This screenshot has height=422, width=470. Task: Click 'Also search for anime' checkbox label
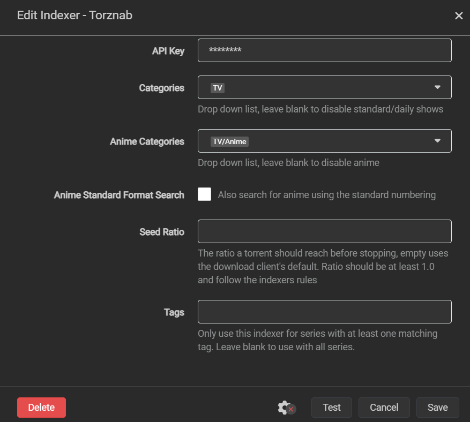[x=326, y=195]
